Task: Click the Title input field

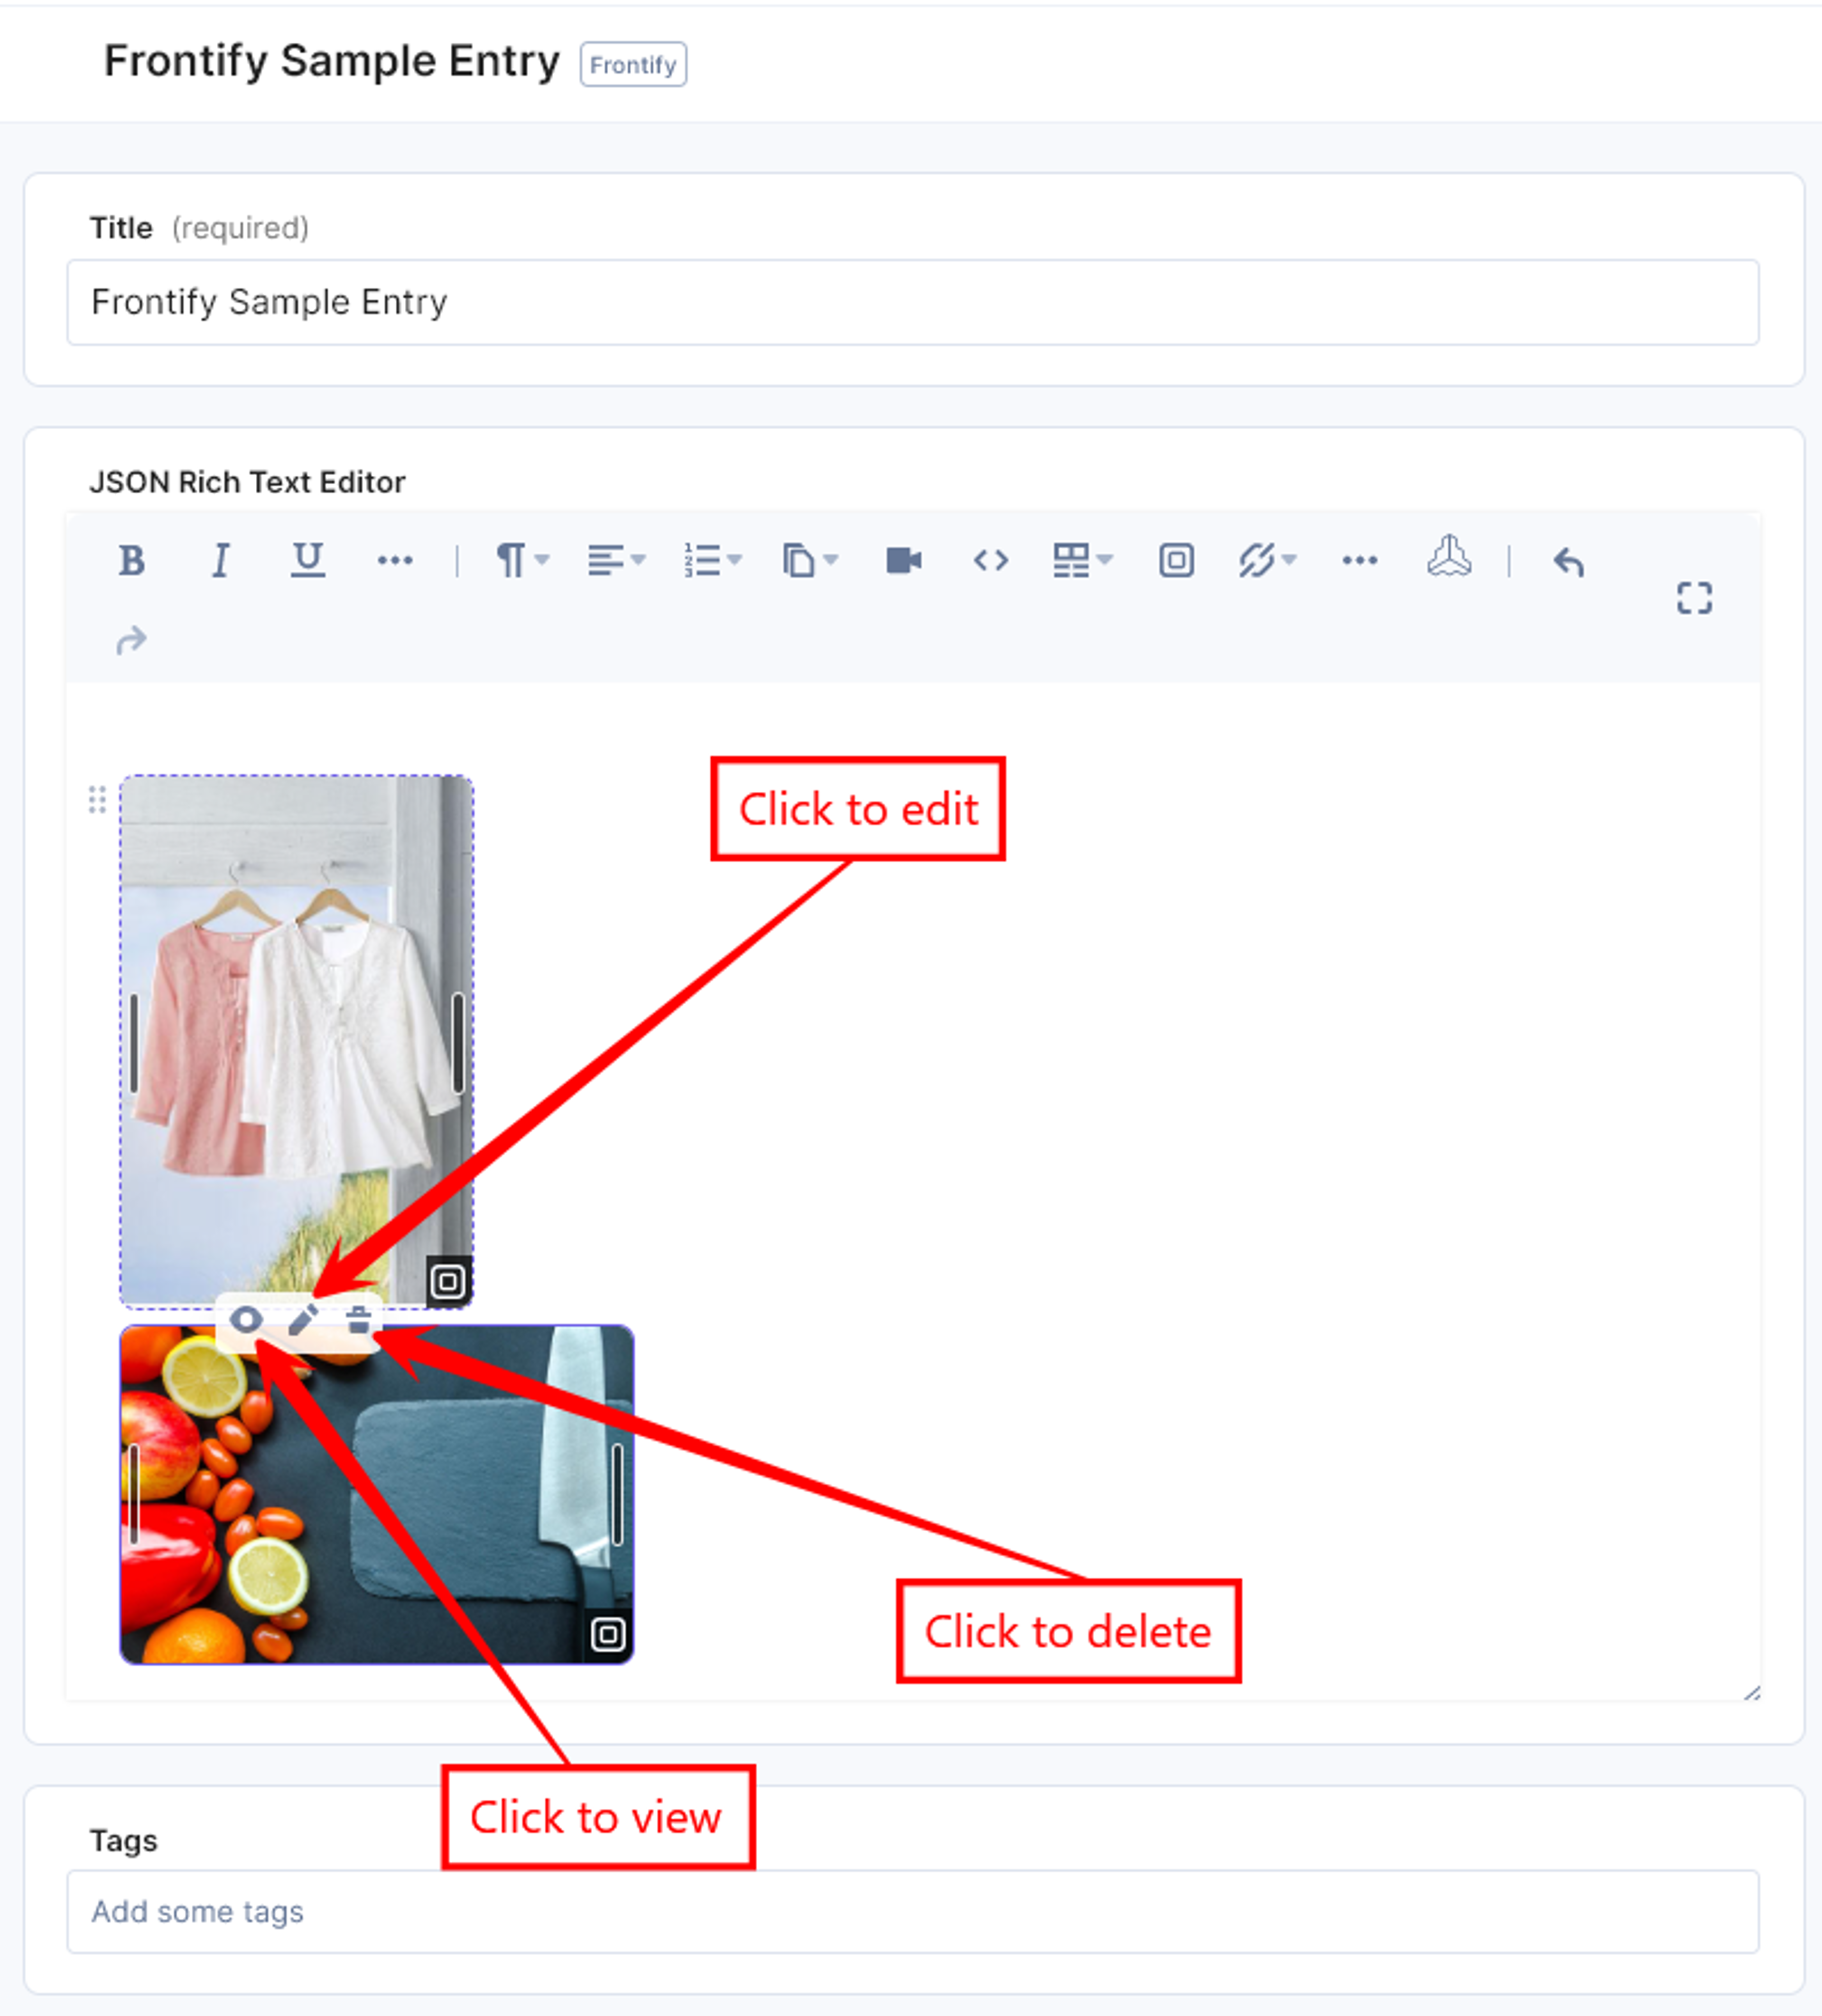Action: (912, 302)
